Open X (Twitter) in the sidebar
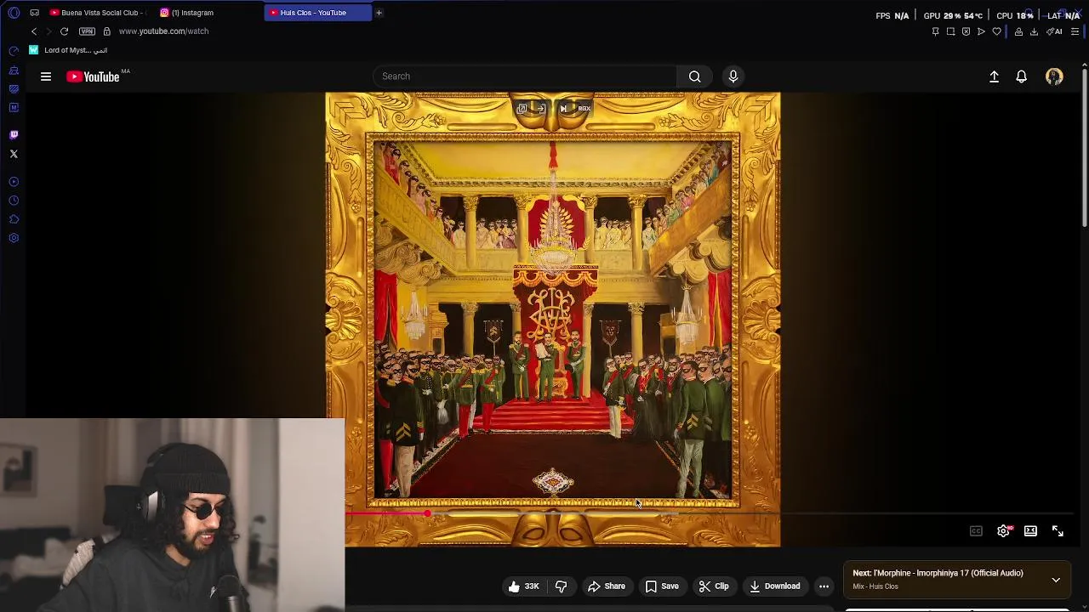Viewport: 1089px width, 612px height. (14, 154)
